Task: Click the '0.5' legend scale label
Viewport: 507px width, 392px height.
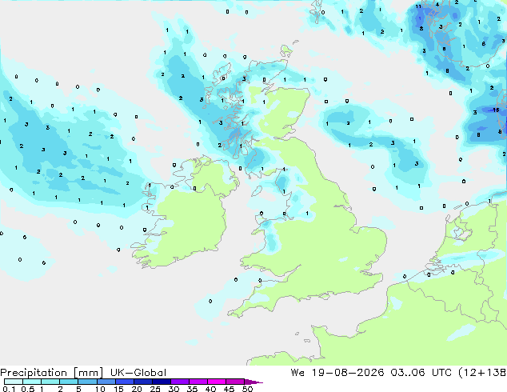Action: 27,389
